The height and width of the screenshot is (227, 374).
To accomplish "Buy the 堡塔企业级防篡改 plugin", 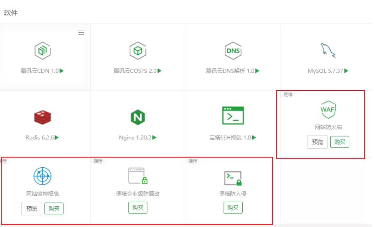I will [138, 208].
